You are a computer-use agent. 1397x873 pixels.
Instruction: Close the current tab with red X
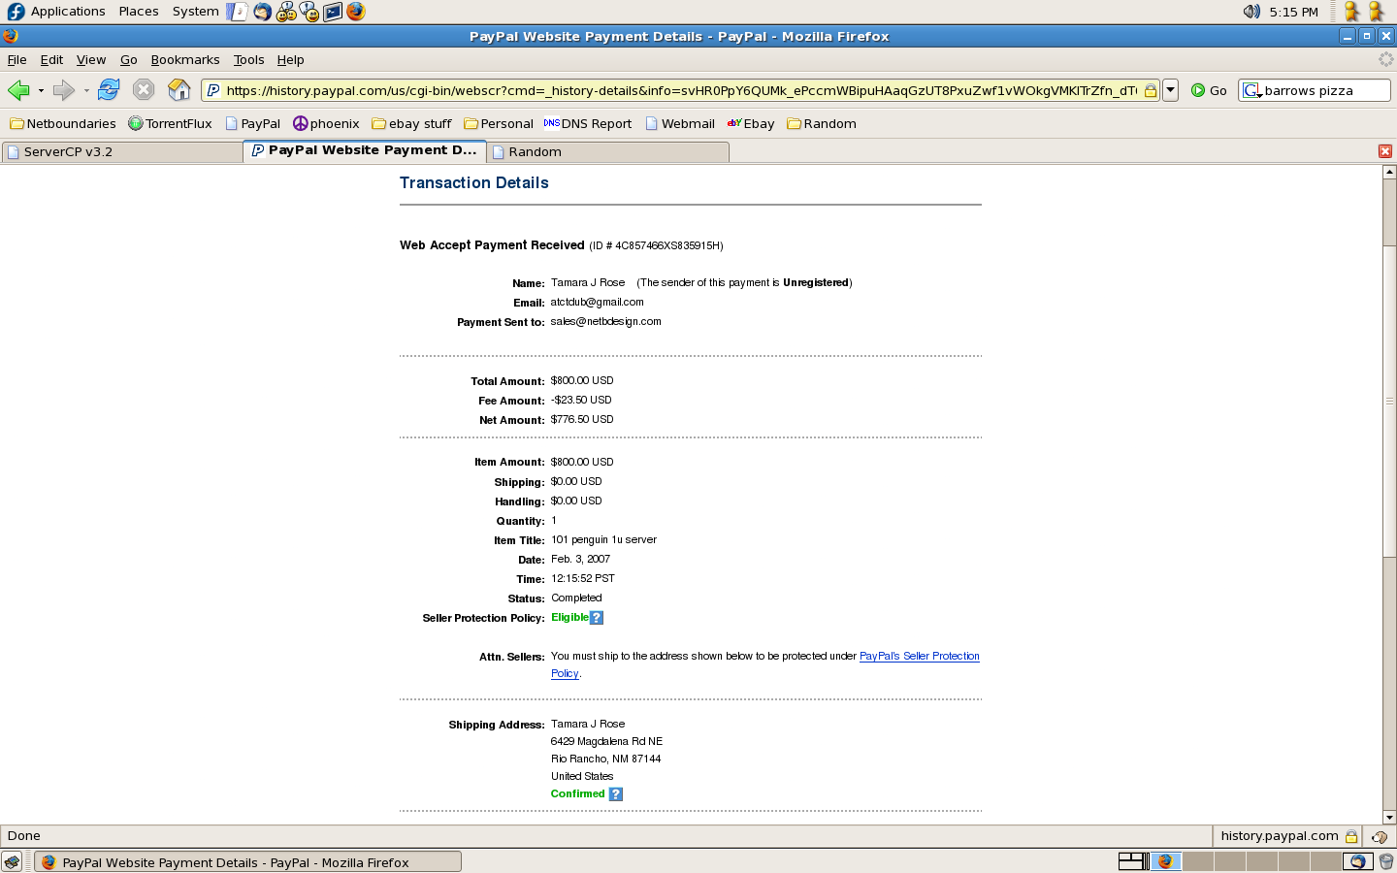coord(1384,151)
